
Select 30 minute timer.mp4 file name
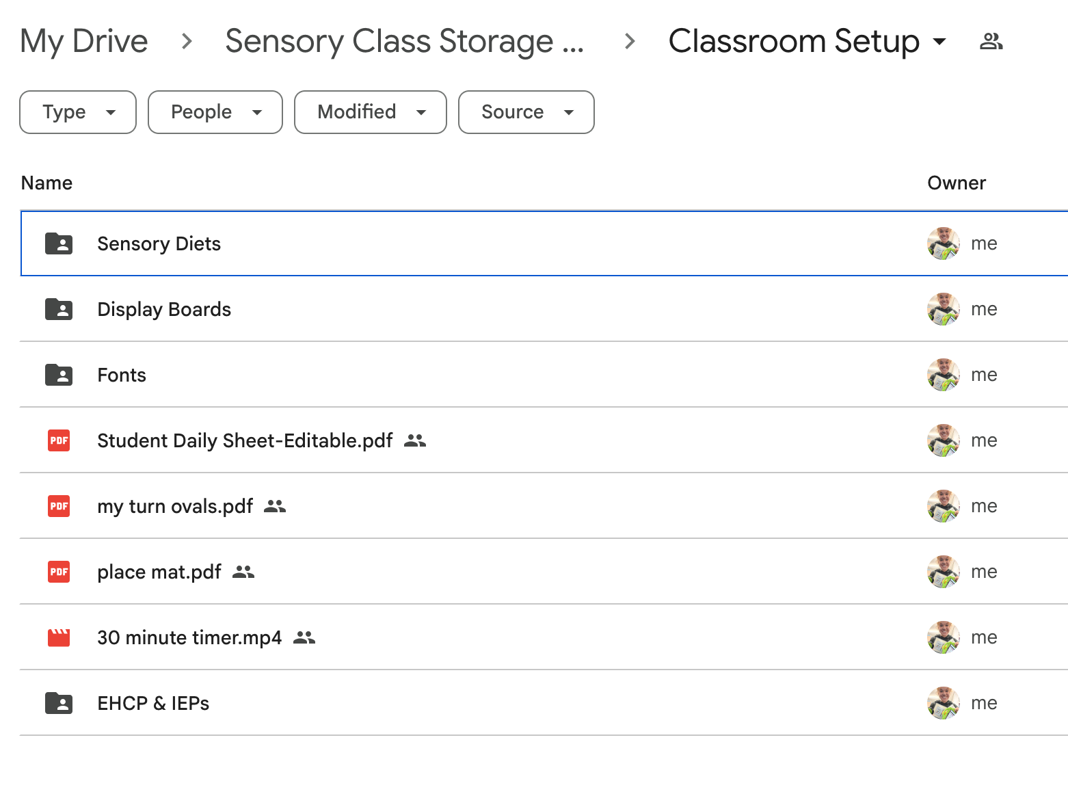(x=189, y=638)
